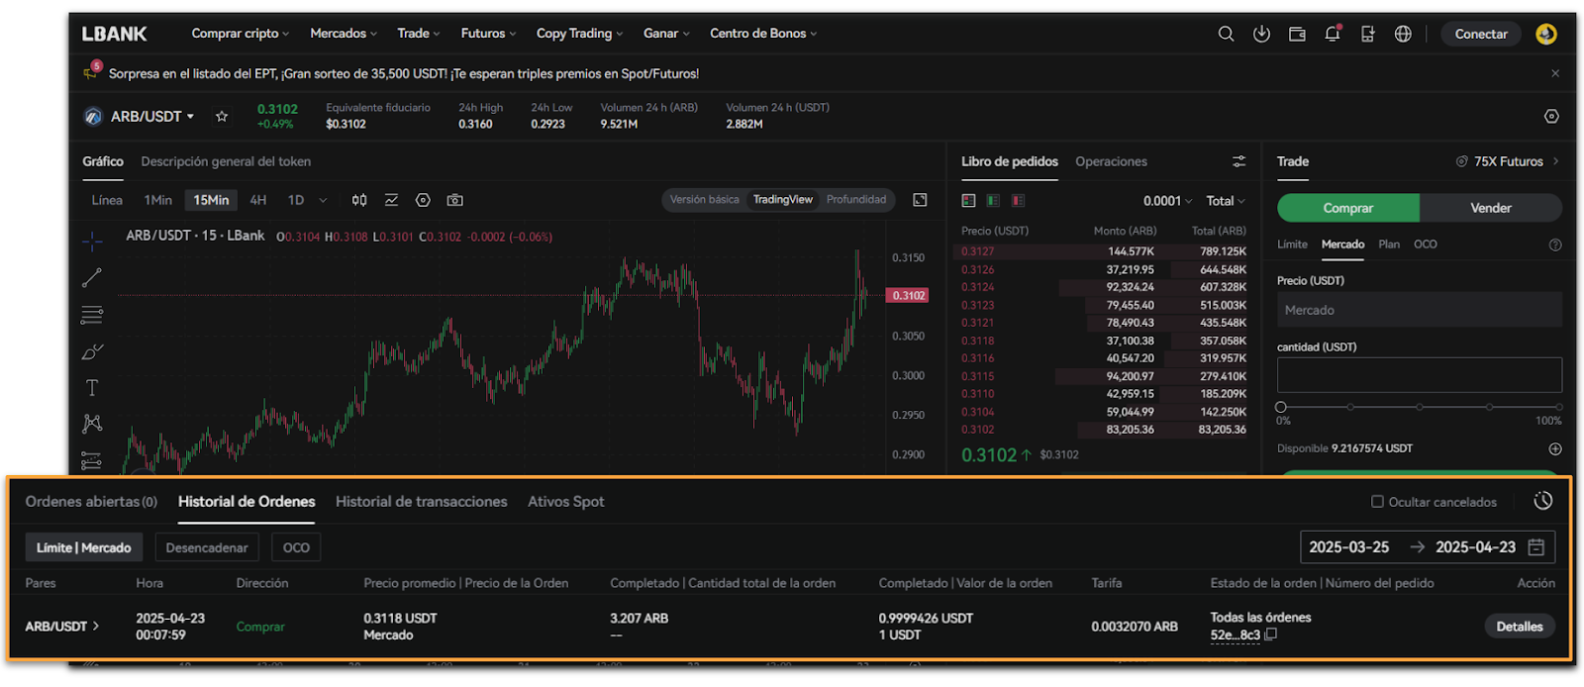The width and height of the screenshot is (1584, 687).
Task: Open ARB/USDT pair selector dropdown
Action: tap(152, 116)
